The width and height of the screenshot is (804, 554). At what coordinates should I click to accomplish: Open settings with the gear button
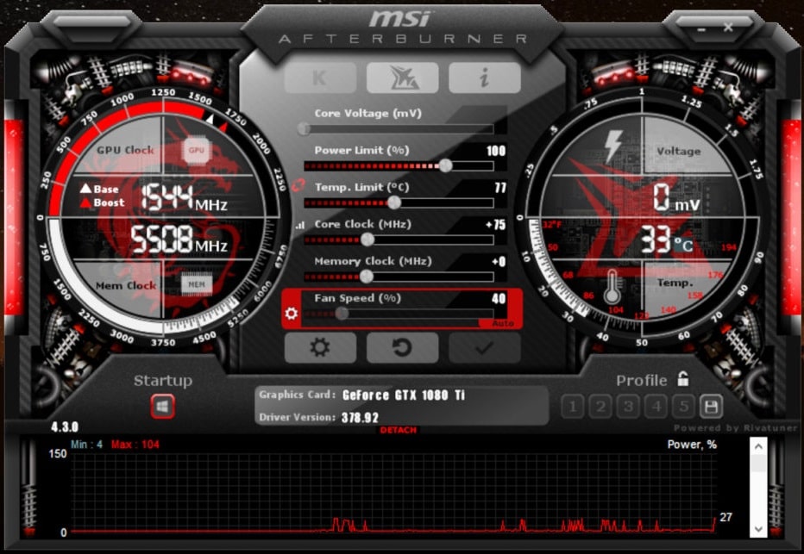click(x=320, y=348)
